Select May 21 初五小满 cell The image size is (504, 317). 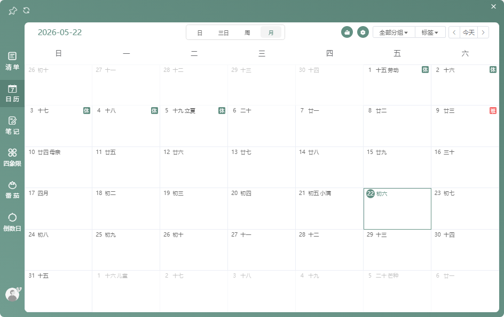pyautogui.click(x=329, y=208)
